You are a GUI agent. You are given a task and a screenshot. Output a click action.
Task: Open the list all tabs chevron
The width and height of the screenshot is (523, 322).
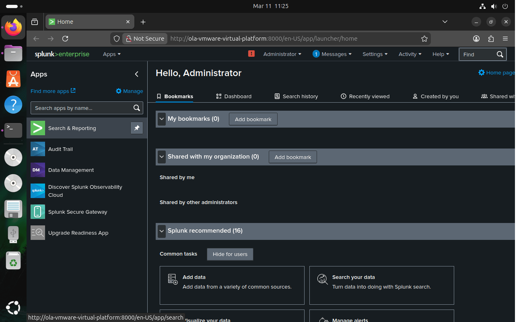click(x=445, y=22)
